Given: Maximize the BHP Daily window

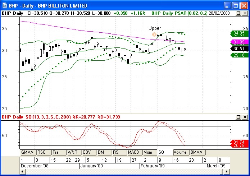Looking at the screenshot, I should point(236,6).
